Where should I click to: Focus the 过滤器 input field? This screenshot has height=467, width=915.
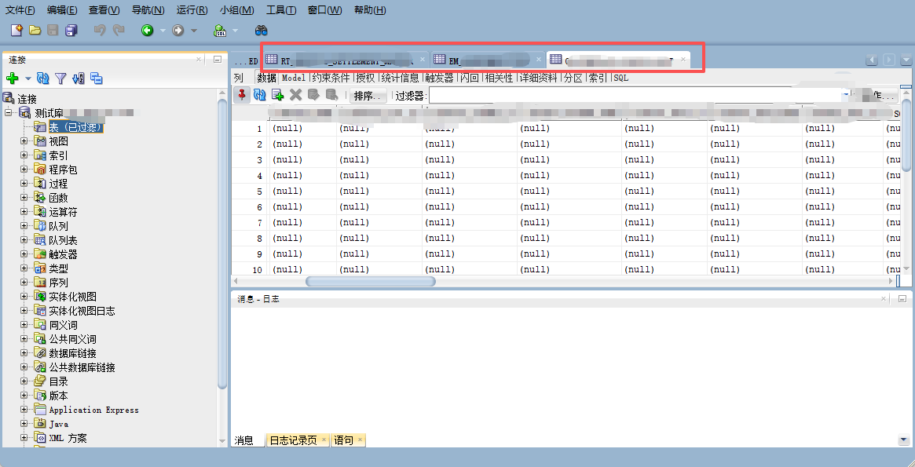click(x=639, y=96)
